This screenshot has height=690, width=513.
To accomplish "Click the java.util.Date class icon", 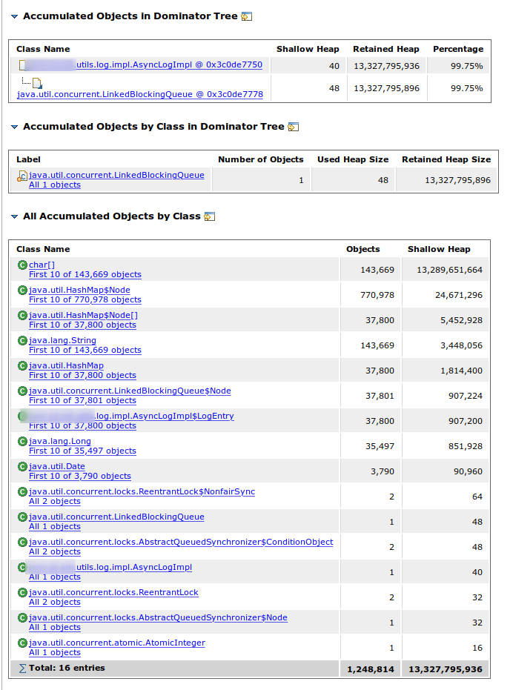I will tap(22, 466).
